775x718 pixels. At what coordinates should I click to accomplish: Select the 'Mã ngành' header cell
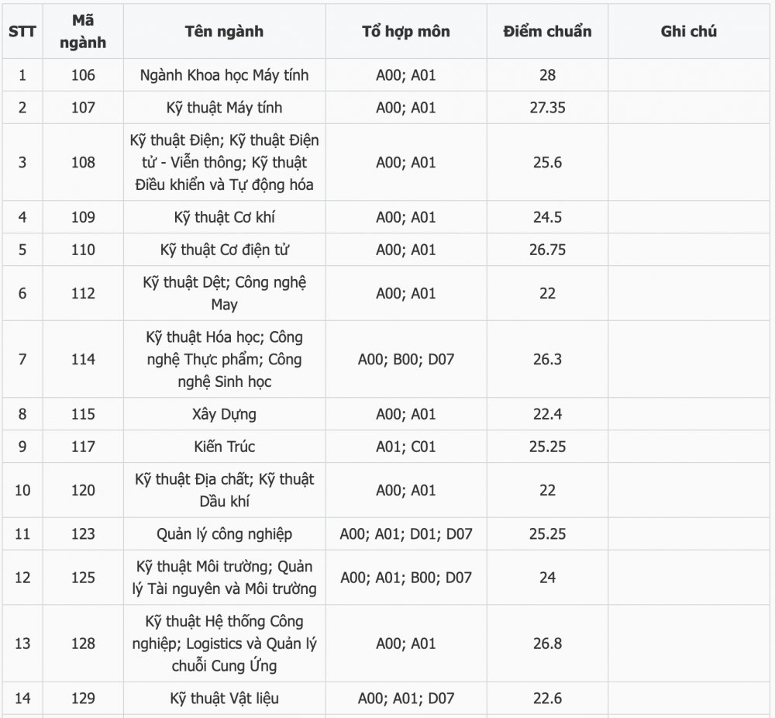(x=83, y=31)
